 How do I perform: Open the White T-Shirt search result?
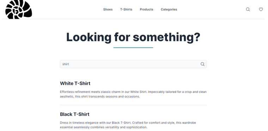point(75,83)
